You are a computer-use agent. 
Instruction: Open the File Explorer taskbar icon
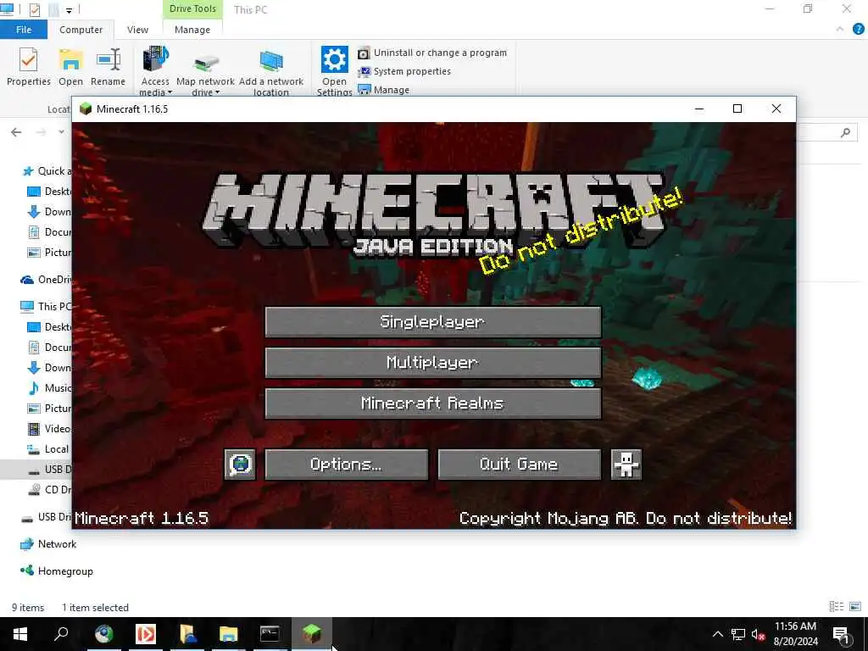228,634
